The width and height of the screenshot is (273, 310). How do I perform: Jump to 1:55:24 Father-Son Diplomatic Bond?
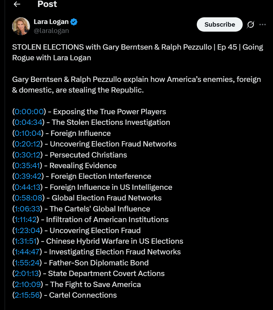point(27,263)
